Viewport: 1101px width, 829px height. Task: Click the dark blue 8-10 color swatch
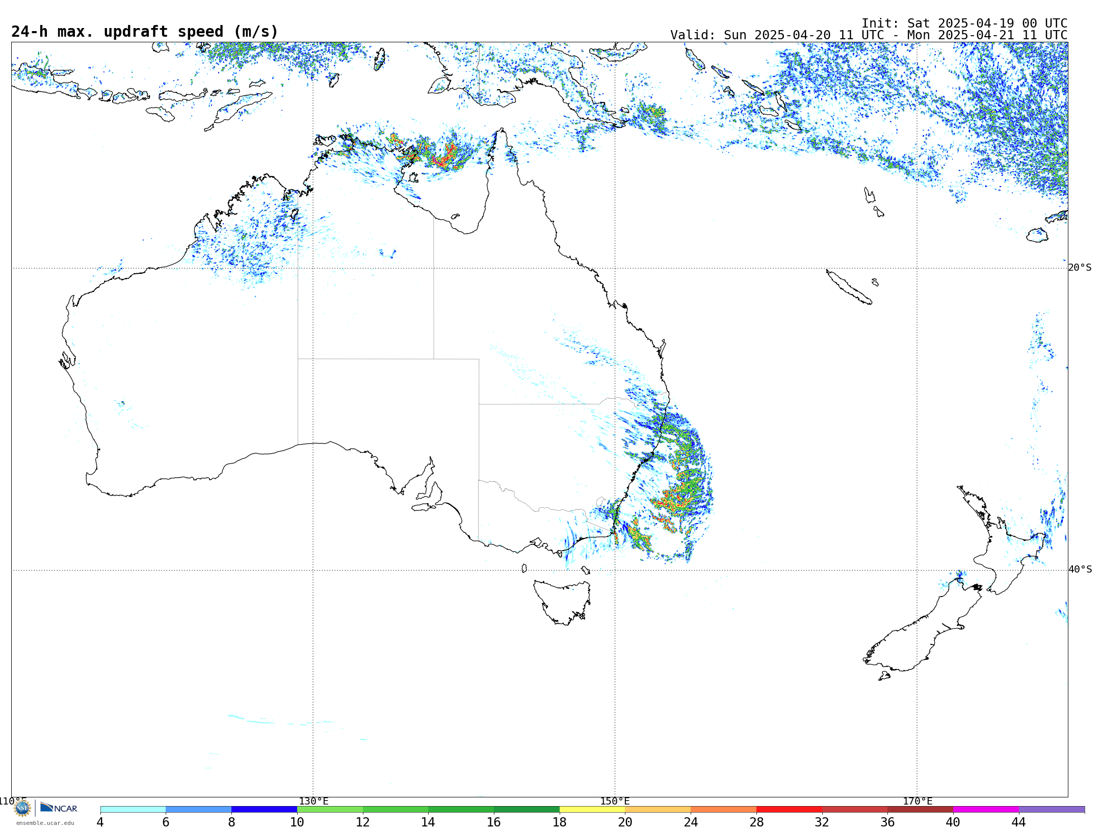(264, 810)
